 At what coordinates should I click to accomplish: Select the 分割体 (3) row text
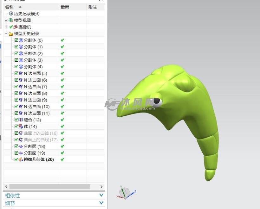click(x=33, y=60)
